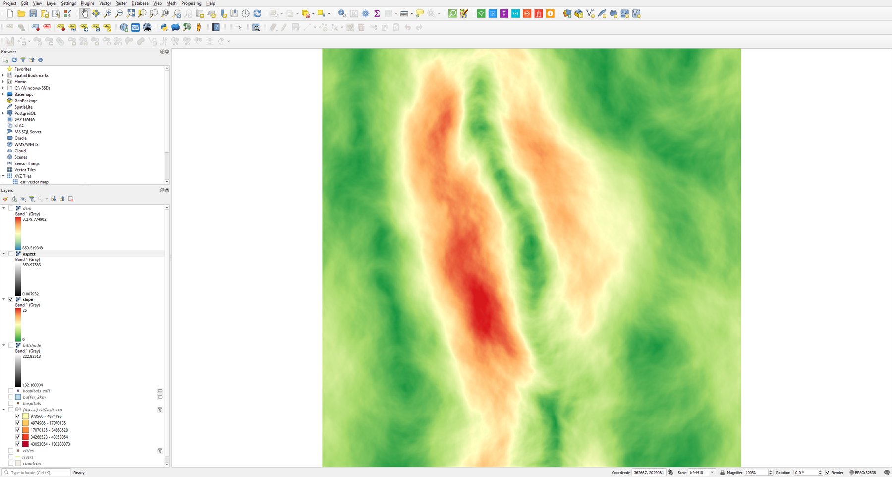
Task: Click the Messages log icon in status bar
Action: coord(887,473)
